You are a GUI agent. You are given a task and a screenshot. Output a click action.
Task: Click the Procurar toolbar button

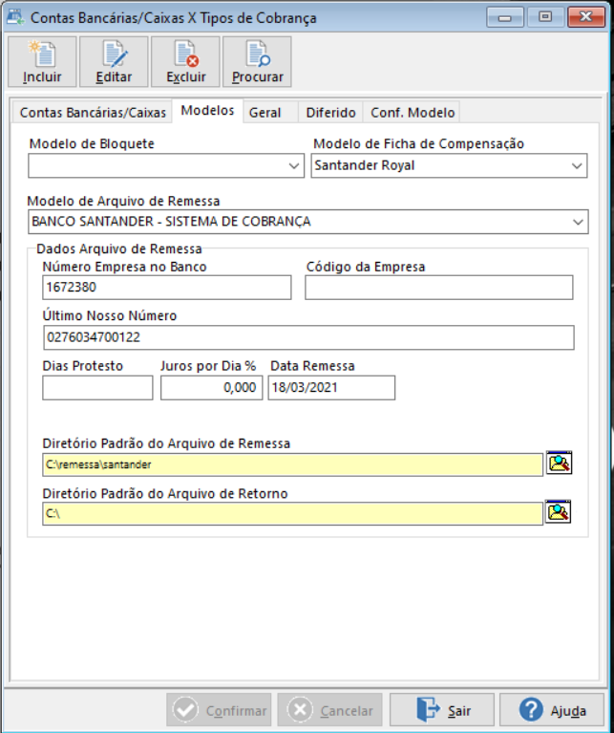(x=257, y=62)
